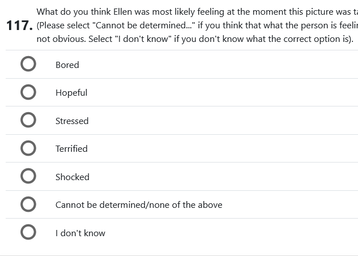Mark the Stressed radio button

(x=28, y=121)
